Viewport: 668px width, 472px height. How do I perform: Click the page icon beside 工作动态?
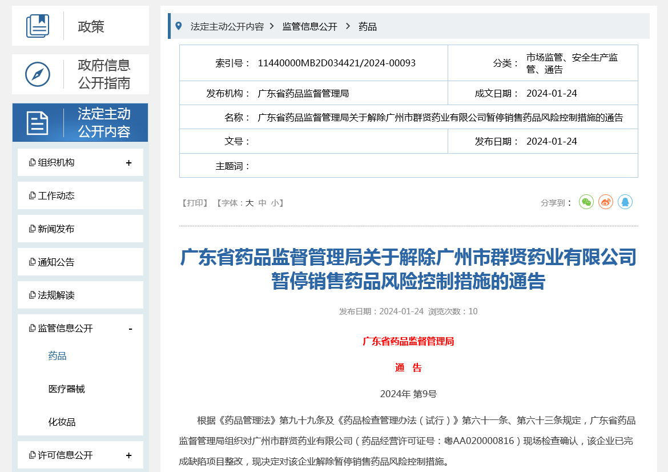(x=32, y=195)
